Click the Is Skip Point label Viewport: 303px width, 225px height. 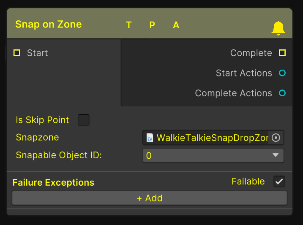click(42, 120)
